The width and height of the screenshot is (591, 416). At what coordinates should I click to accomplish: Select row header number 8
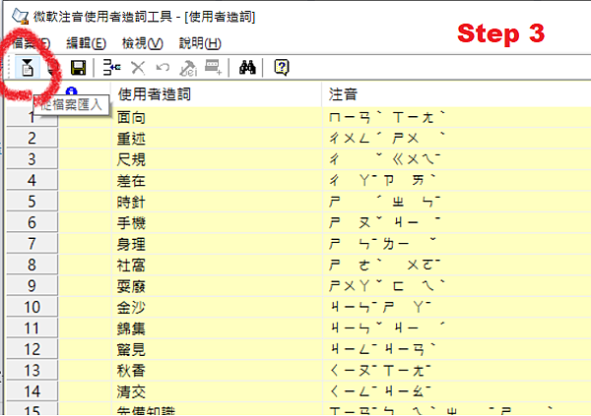(x=33, y=265)
